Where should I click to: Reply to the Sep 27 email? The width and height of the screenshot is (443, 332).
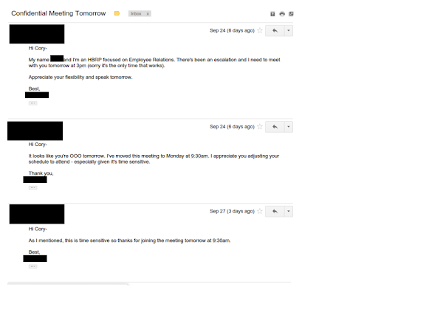pos(275,211)
